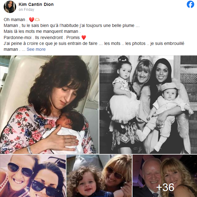
Task: Click the heart hands emoji
Action: coord(37,20)
